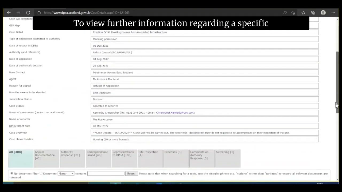Open Favorites list icon
The width and height of the screenshot is (342, 192).
pos(303,13)
